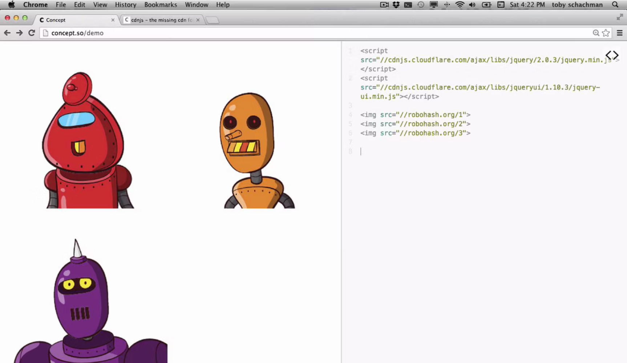
Task: Click the toby schachman user menu
Action: pos(577,5)
